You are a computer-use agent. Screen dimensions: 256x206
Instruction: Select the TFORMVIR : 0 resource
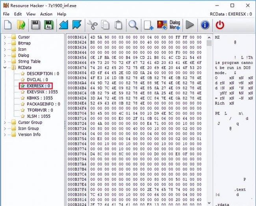point(40,110)
